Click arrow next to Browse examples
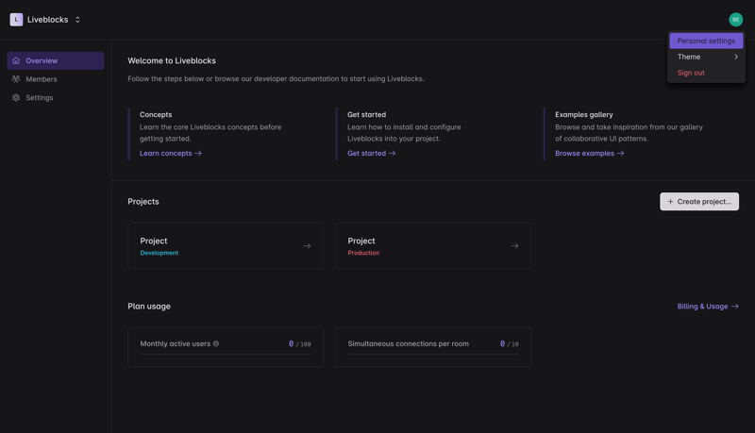This screenshot has width=755, height=433. (x=620, y=153)
